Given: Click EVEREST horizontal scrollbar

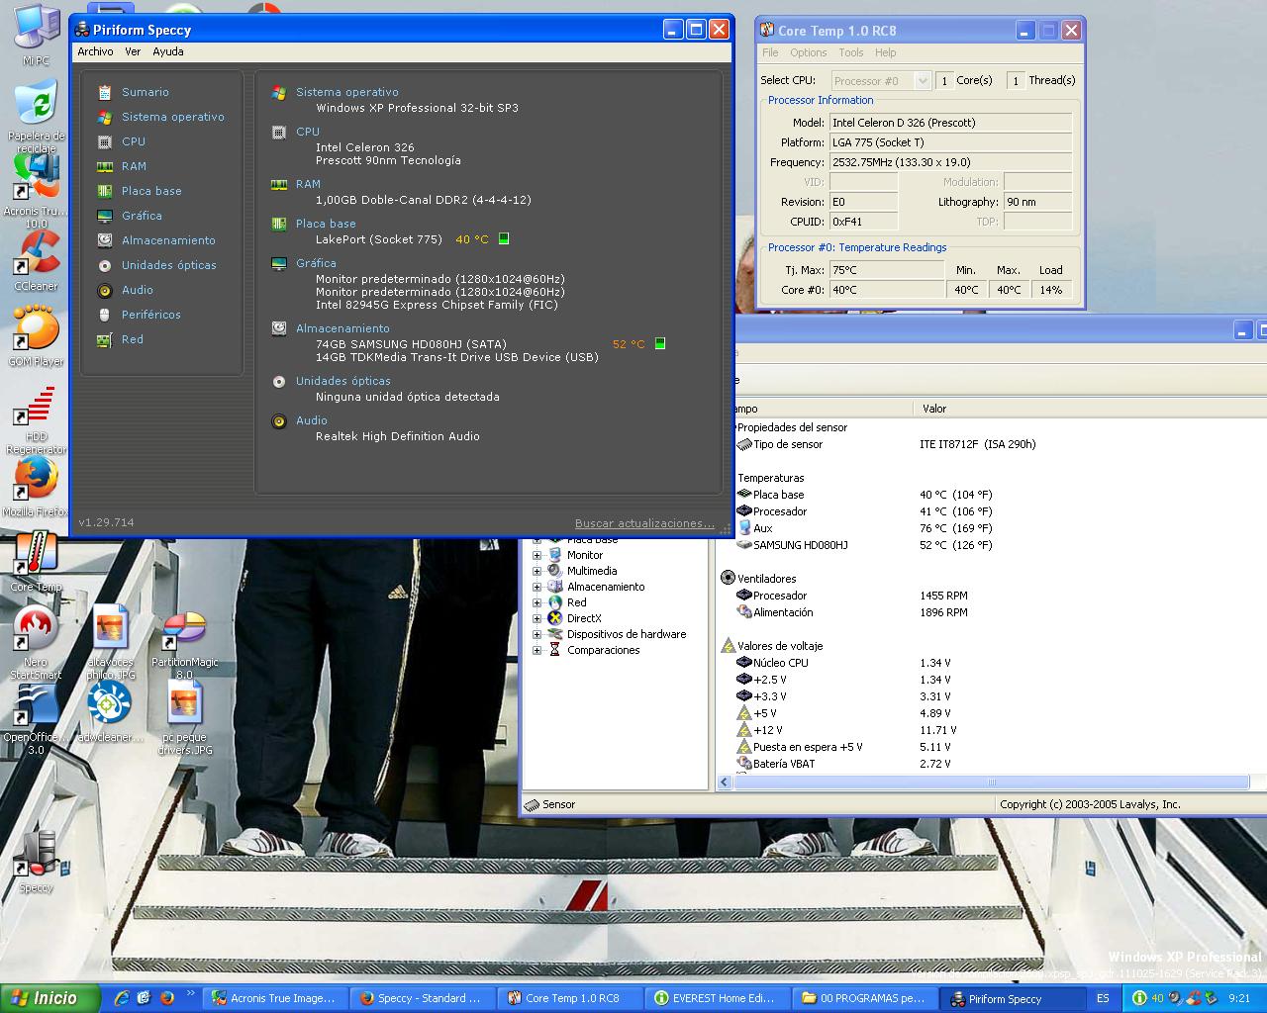Looking at the screenshot, I should [x=990, y=782].
